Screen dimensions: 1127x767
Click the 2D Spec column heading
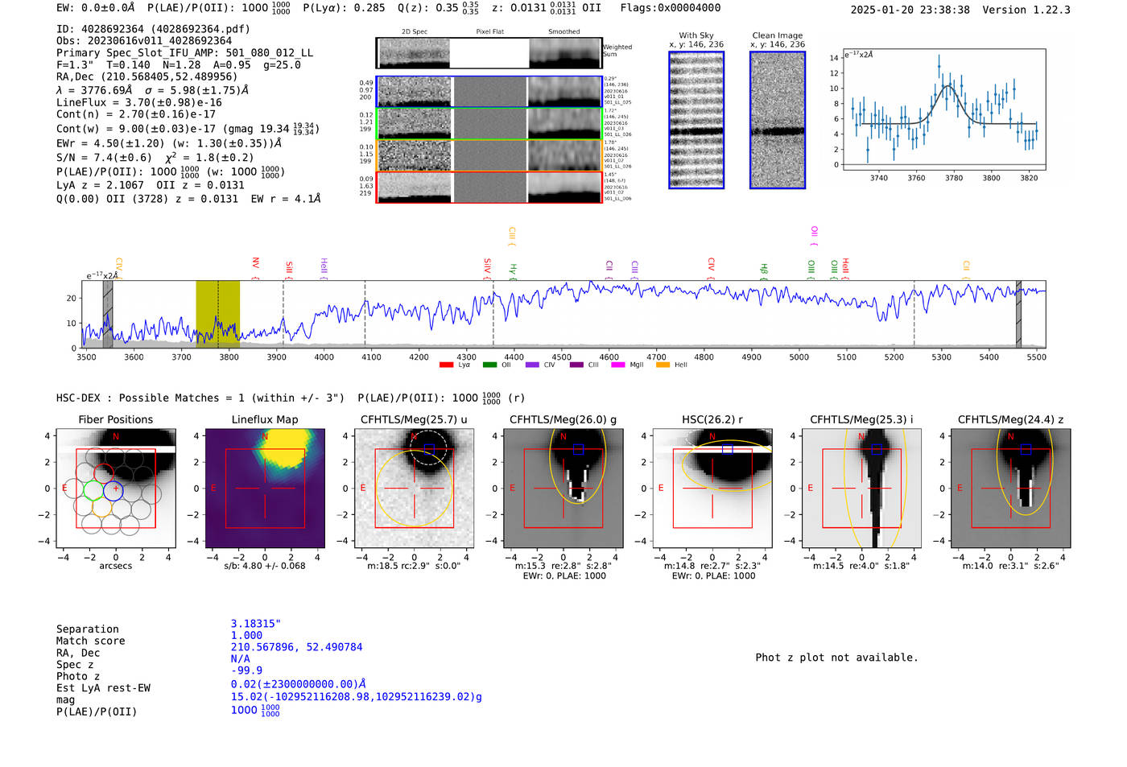tap(415, 32)
